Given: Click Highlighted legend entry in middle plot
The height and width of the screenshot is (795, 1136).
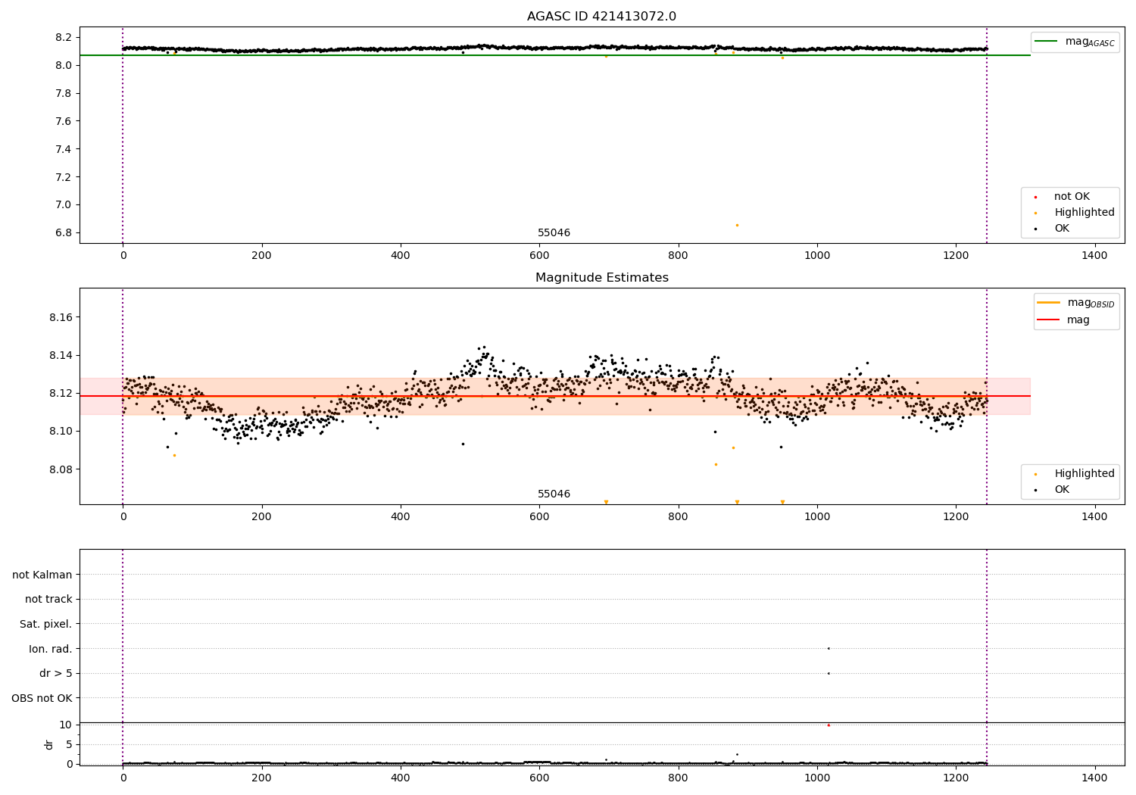Looking at the screenshot, I should pyautogui.click(x=1075, y=474).
